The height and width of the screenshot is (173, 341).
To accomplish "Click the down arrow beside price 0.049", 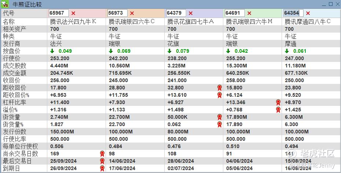I will pos(52,51).
